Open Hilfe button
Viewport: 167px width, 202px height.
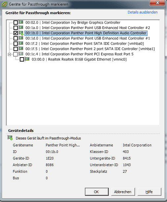coord(149,192)
